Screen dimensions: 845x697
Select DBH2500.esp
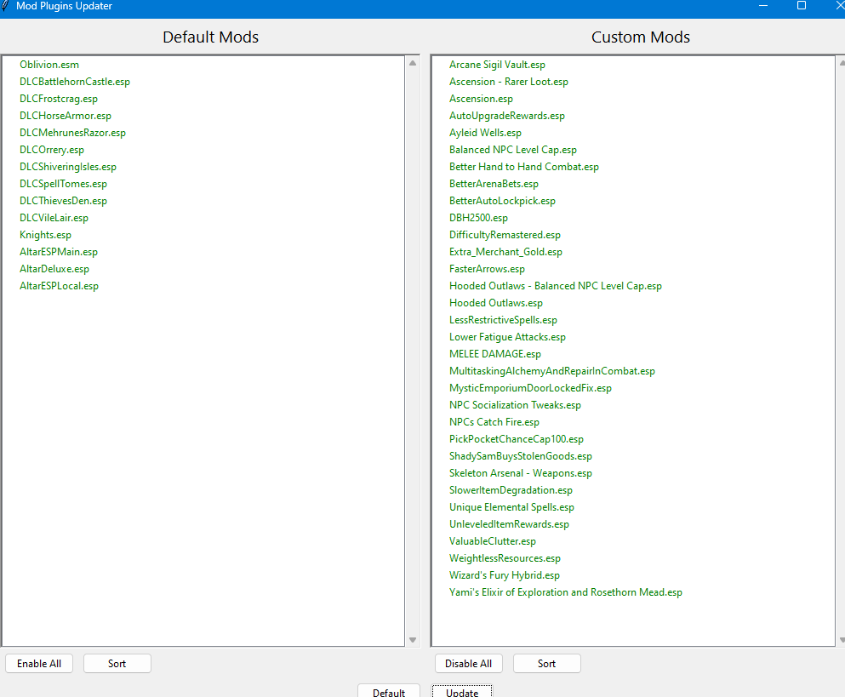coord(478,219)
